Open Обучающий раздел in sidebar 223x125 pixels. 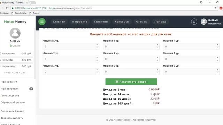pos(13,102)
